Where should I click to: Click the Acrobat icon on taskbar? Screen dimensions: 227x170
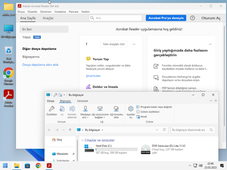point(49,165)
